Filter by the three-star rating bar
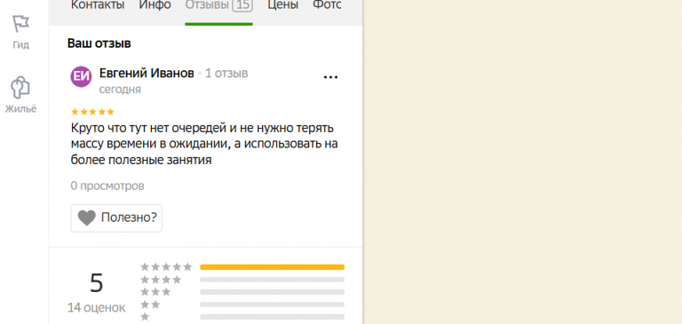Image resolution: width=682 pixels, height=324 pixels. click(272, 292)
